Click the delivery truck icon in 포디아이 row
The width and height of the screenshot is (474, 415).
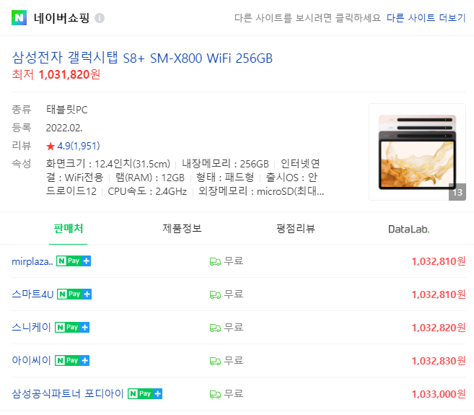[215, 395]
